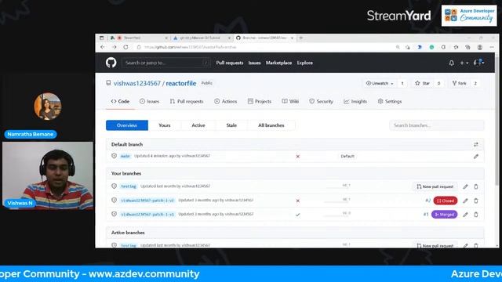Click the browser address bar URL
Image resolution: width=502 pixels, height=282 pixels.
190,47
